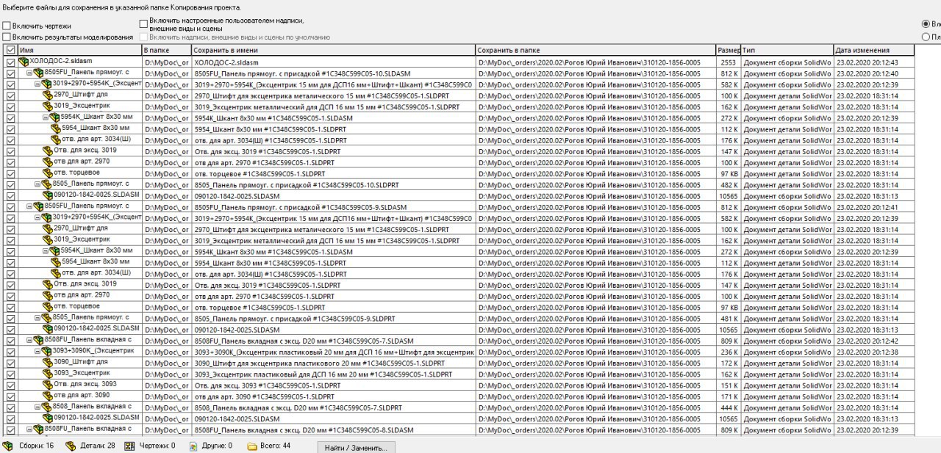Click the Имя column header
This screenshot has width=941, height=453.
pos(79,50)
